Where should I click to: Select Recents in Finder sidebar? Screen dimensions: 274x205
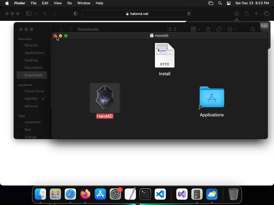(x=32, y=45)
